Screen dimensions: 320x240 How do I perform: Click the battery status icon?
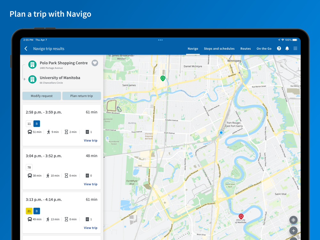tap(295, 40)
